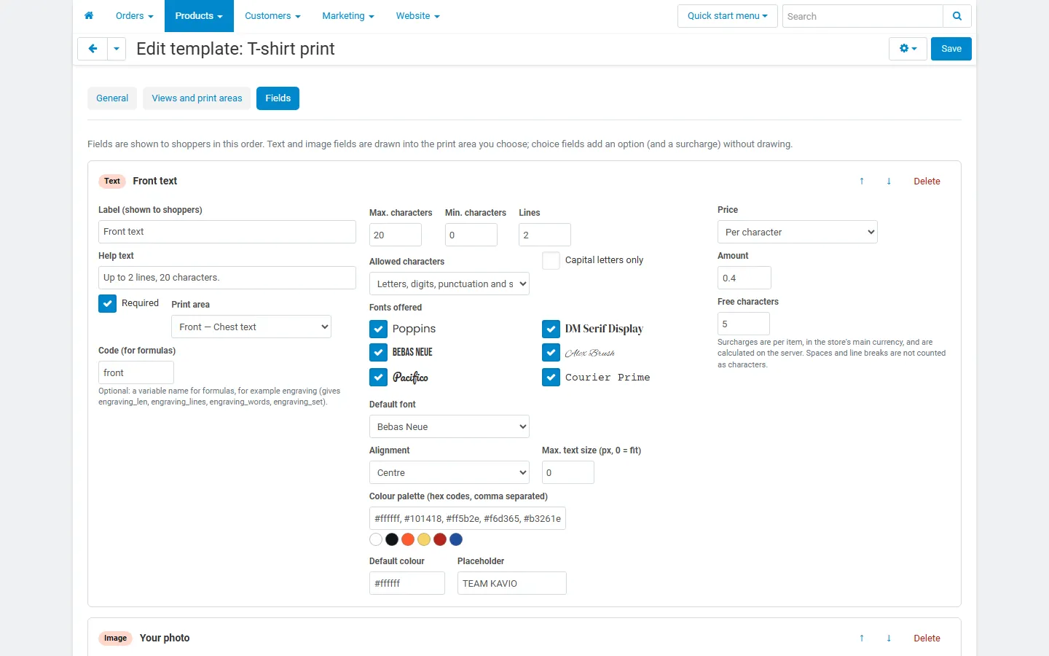Open the Price type dropdown
The image size is (1049, 656).
pyautogui.click(x=798, y=232)
